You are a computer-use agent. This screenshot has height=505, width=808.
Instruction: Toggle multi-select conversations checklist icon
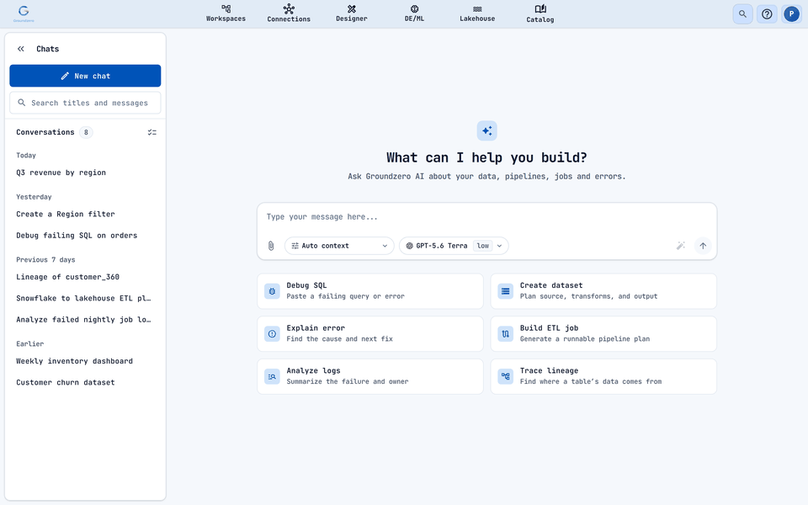[152, 132]
